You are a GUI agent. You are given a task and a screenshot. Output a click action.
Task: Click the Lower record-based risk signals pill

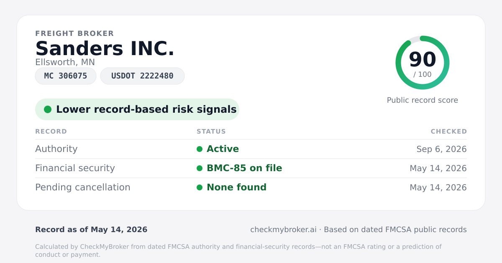point(137,109)
